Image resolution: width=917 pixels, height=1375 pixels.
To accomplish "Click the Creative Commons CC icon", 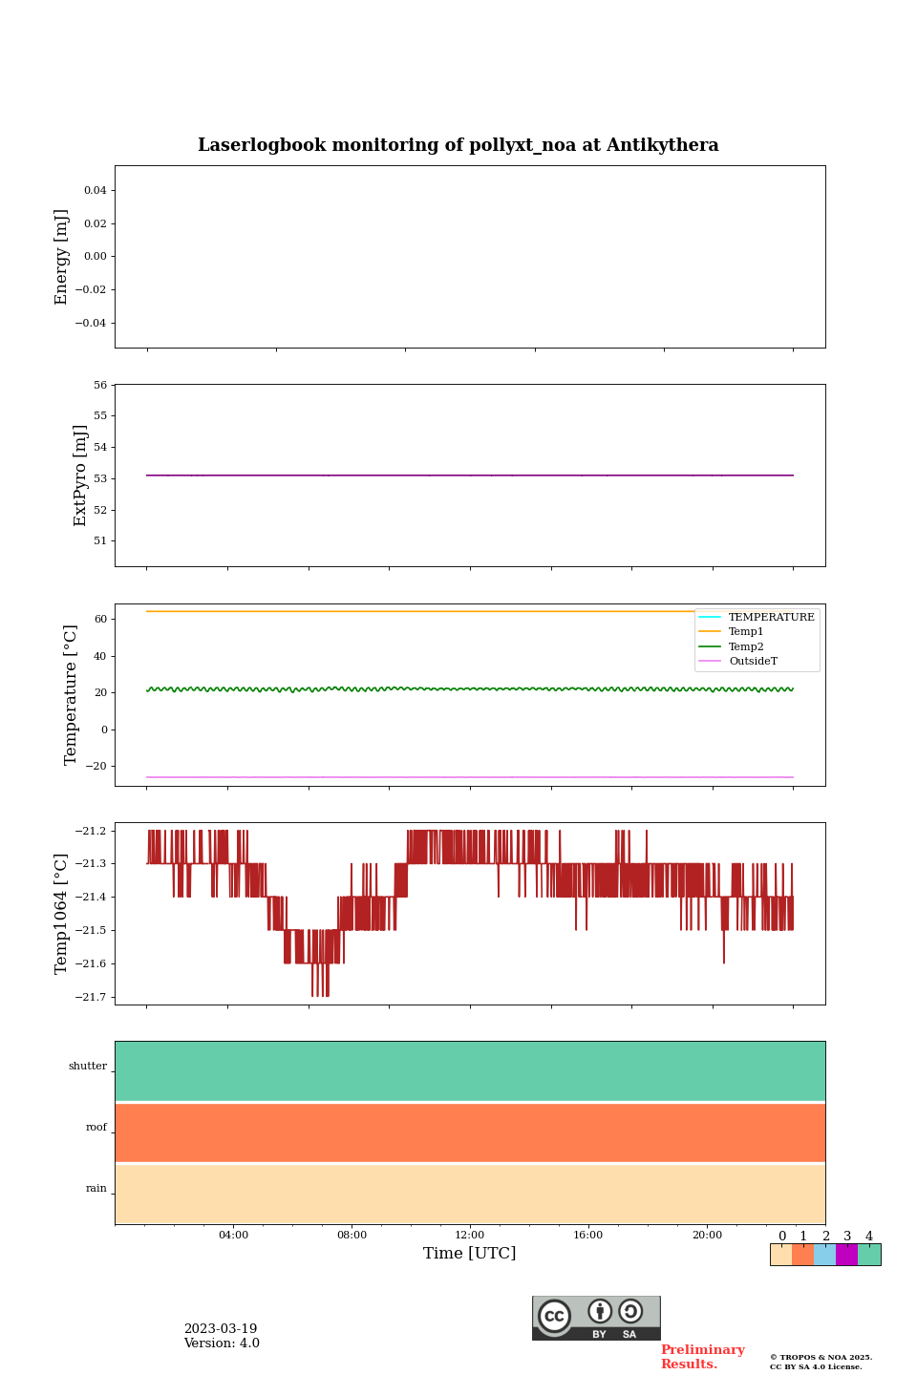I will pyautogui.click(x=554, y=1316).
